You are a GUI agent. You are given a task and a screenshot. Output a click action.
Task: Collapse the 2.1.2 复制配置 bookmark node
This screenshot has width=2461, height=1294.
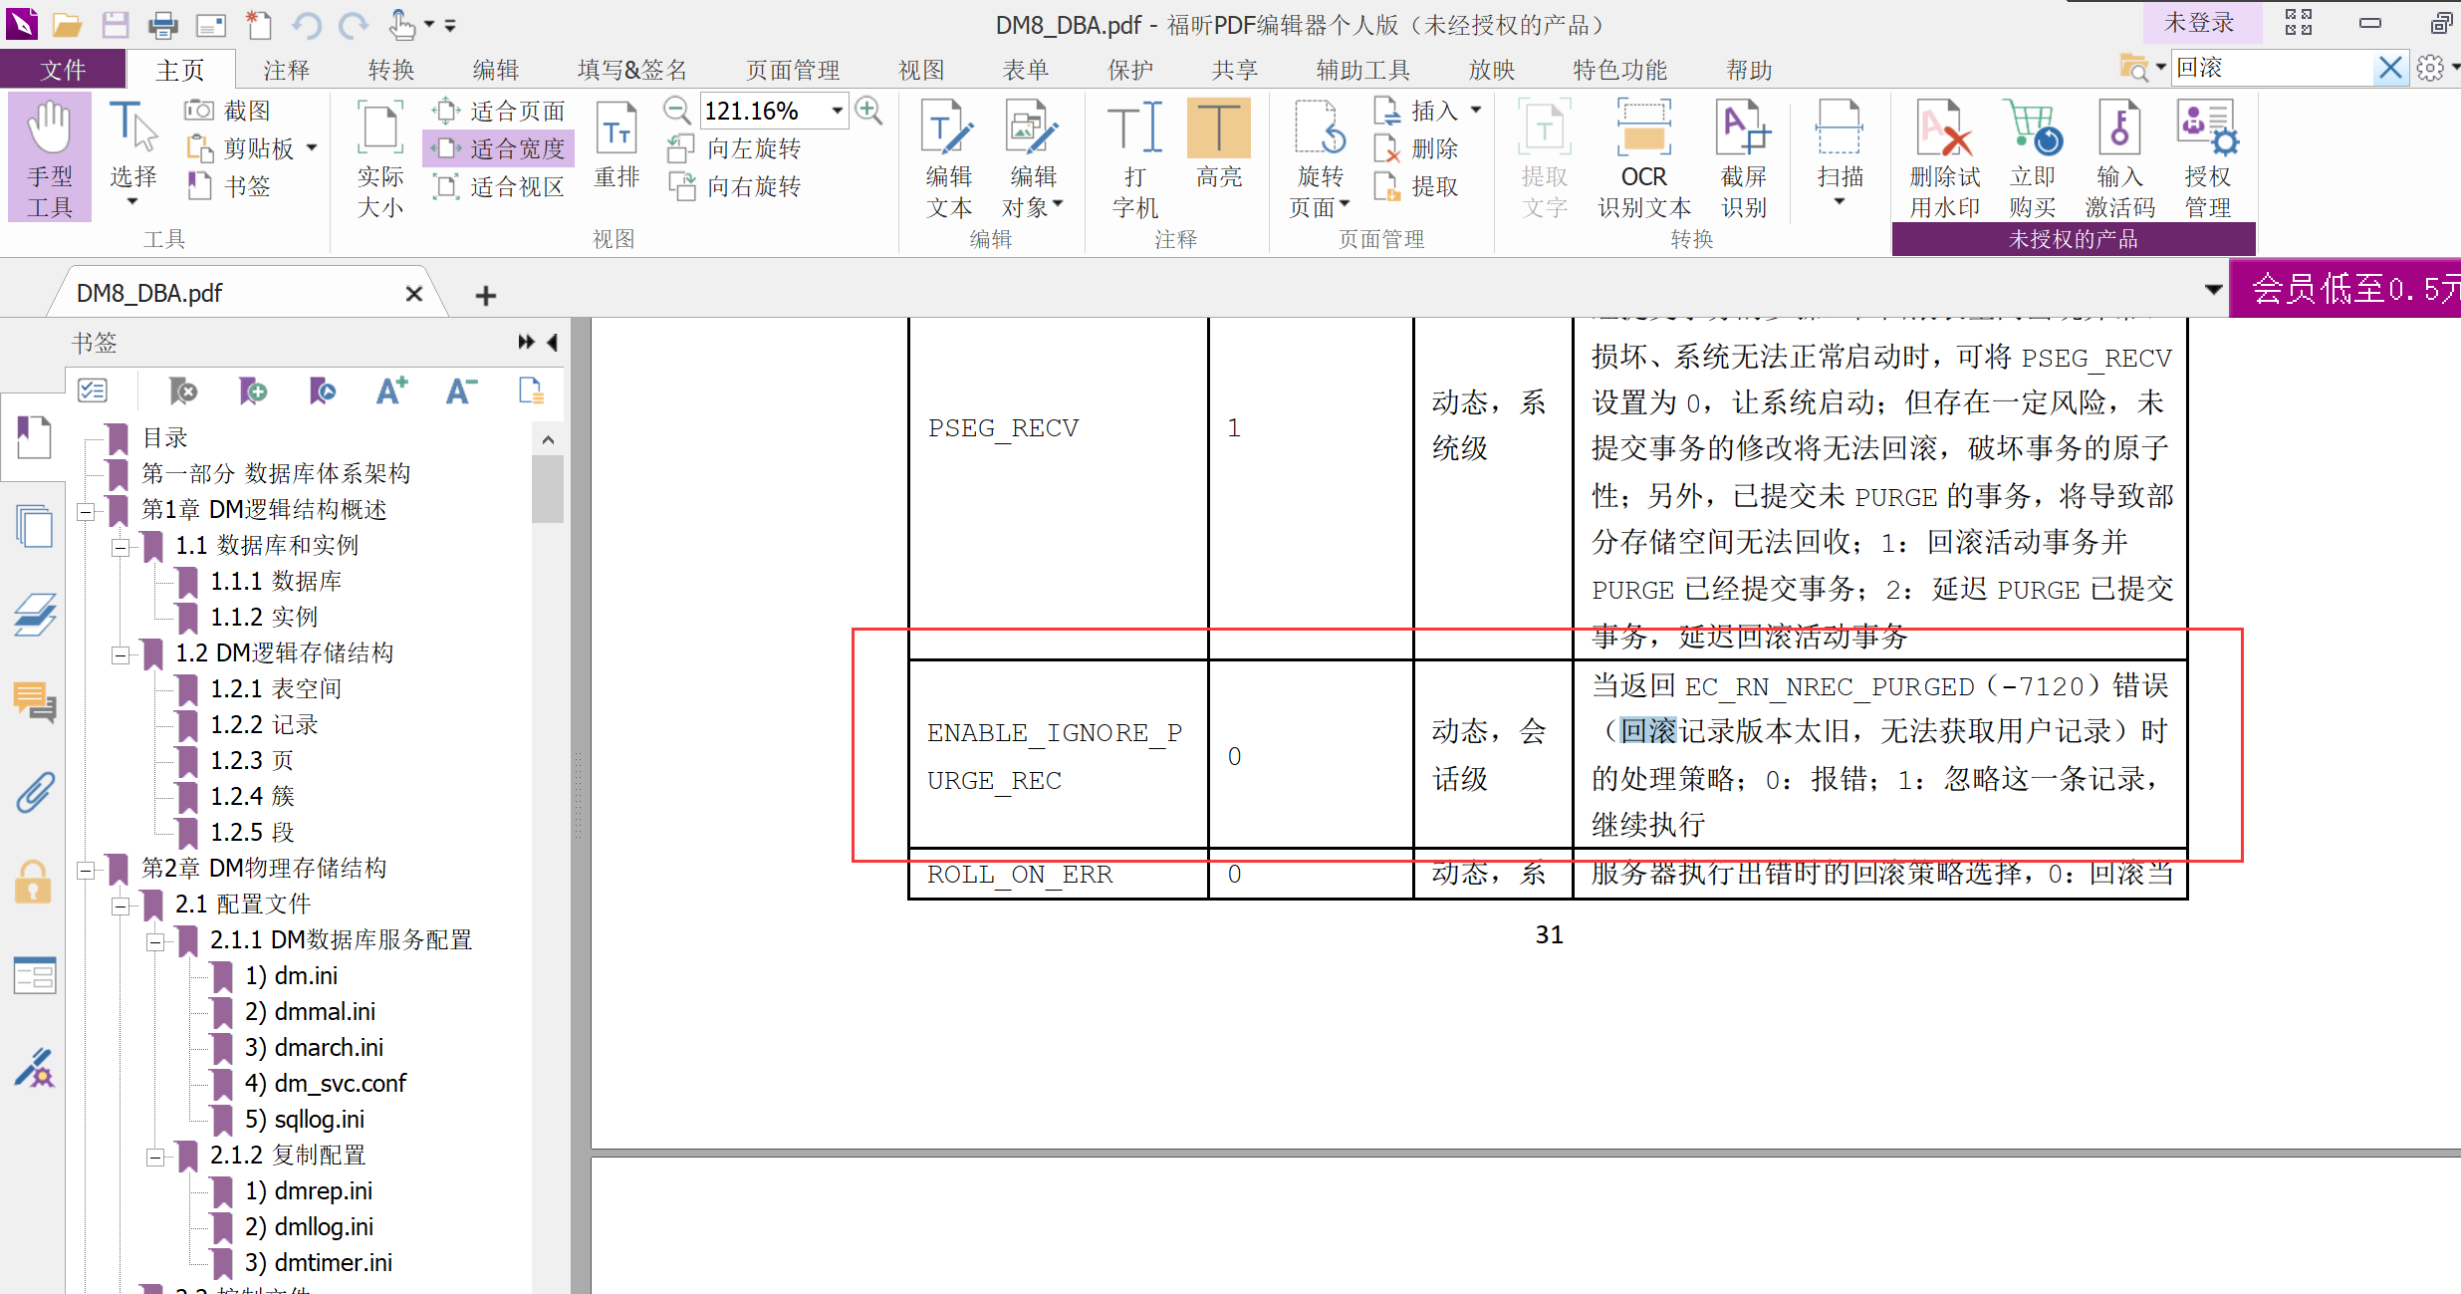tap(155, 1157)
